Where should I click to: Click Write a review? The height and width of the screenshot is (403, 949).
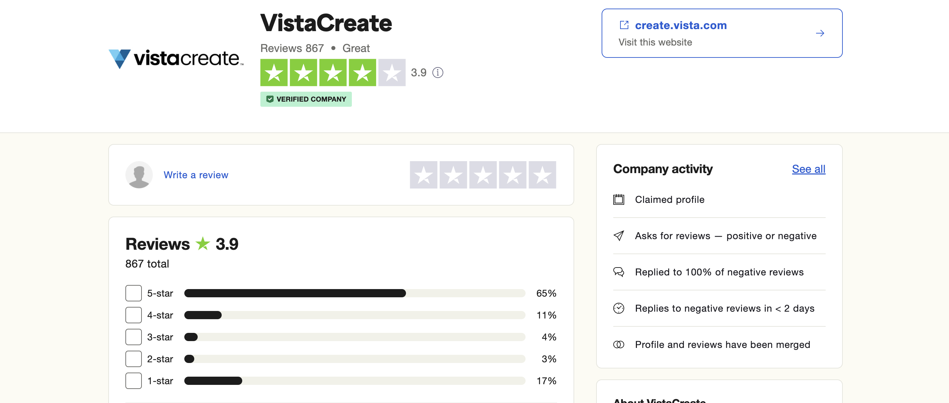pos(196,175)
